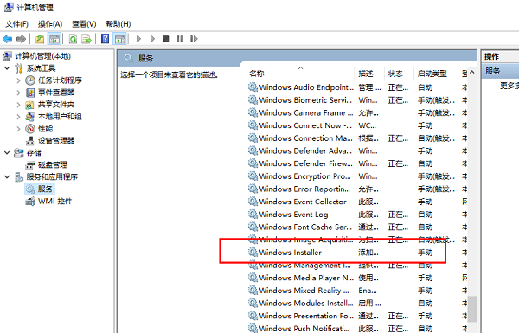Select Windows Connect Now service row
The width and height of the screenshot is (519, 333).
click(356, 125)
